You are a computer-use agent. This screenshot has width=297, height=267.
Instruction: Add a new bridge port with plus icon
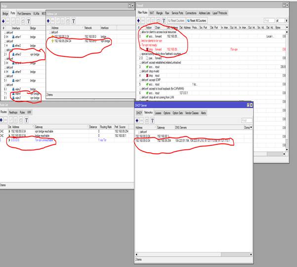tap(3, 21)
